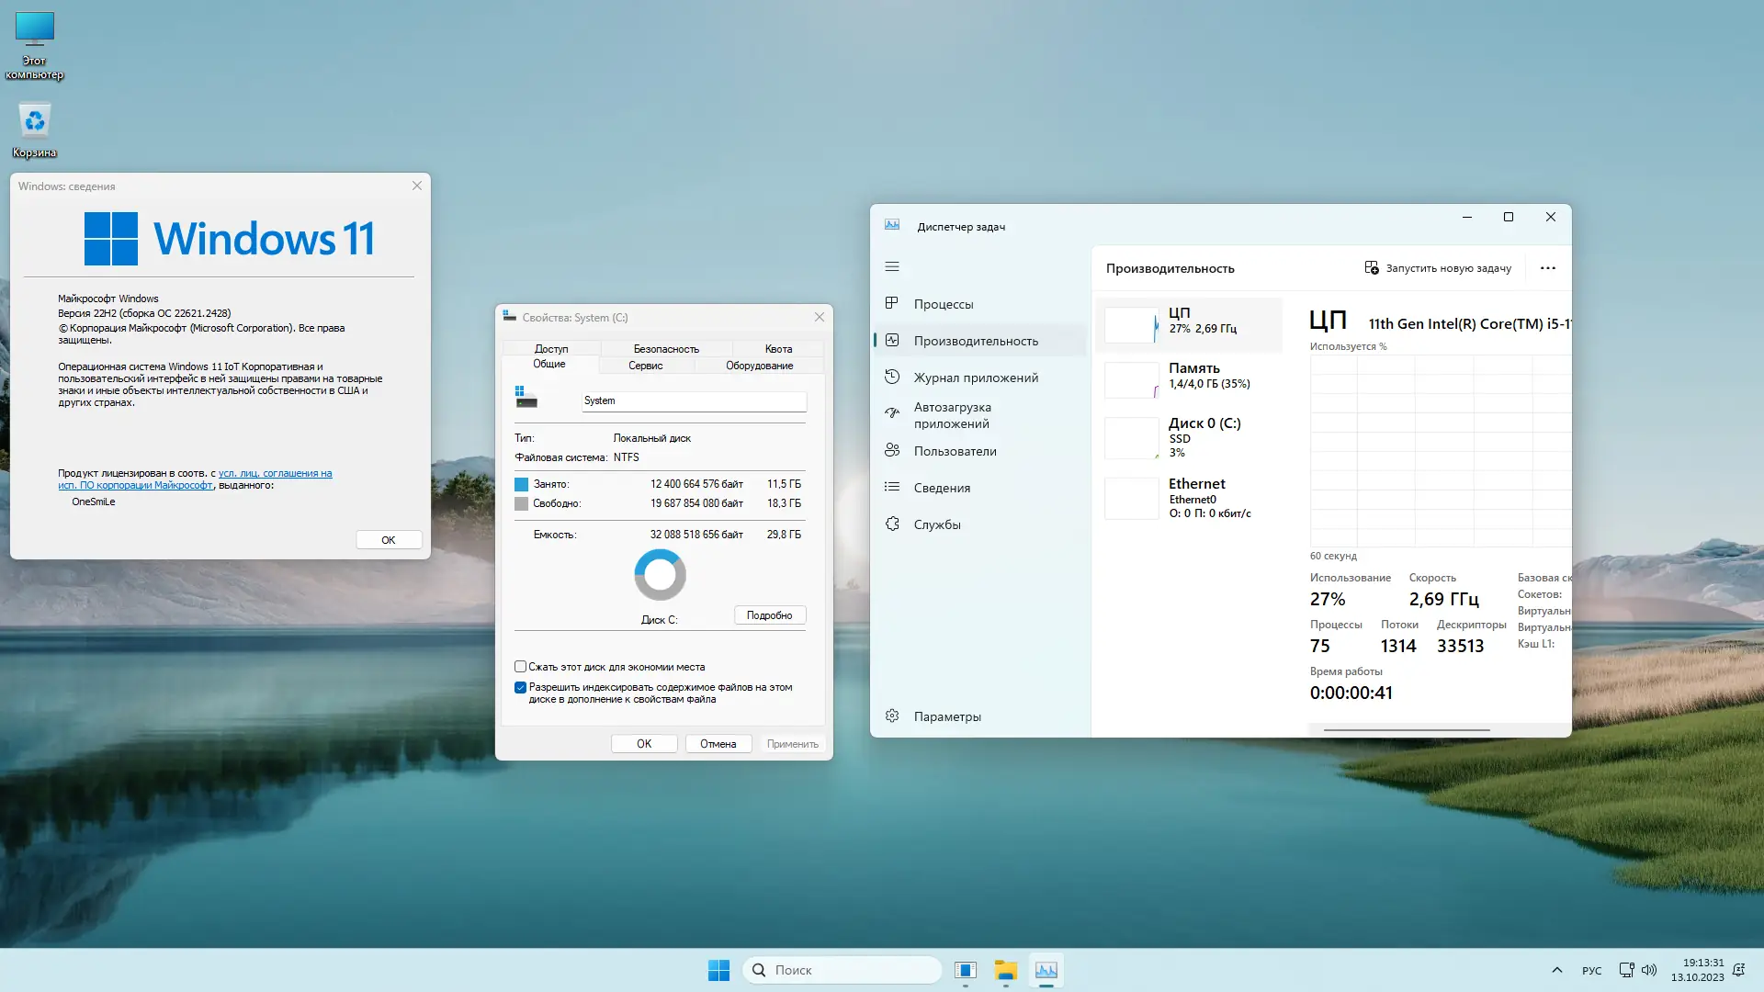Open Task Manager settings (Параметры) gear icon
Image resolution: width=1764 pixels, height=992 pixels.
(x=891, y=716)
